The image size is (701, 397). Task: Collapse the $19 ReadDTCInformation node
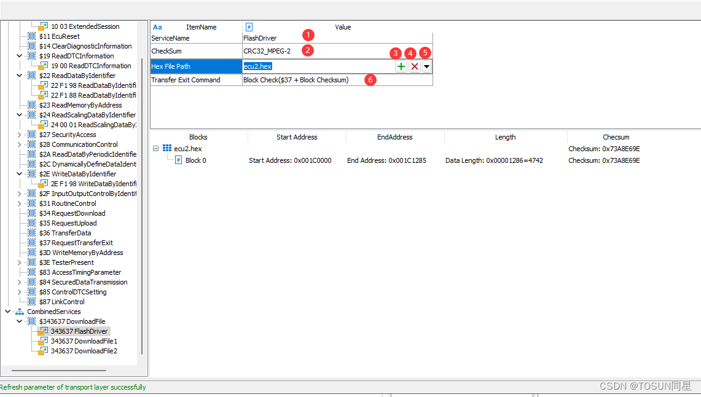(x=19, y=56)
